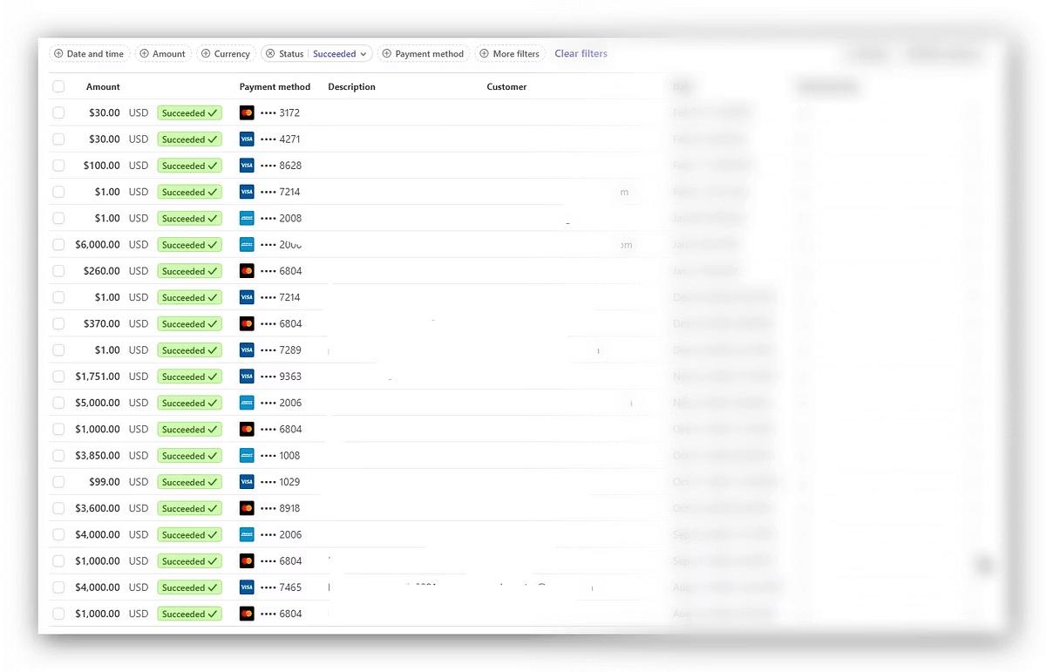Click the plus icon on More filters
The width and height of the screenshot is (1046, 672).
click(x=485, y=54)
